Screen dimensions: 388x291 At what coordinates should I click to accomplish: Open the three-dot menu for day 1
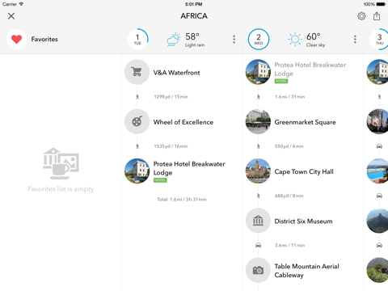(234, 40)
